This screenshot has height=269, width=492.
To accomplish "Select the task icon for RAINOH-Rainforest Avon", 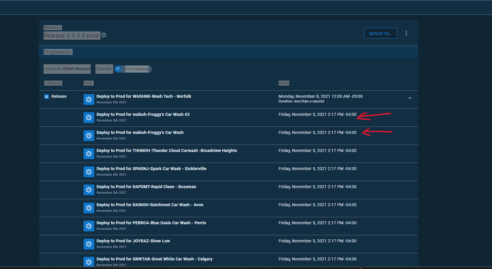I will pos(89,208).
